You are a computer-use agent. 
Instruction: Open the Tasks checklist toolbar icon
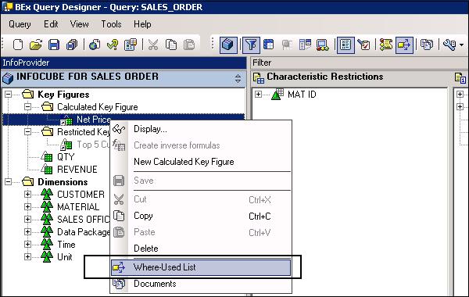(363, 45)
